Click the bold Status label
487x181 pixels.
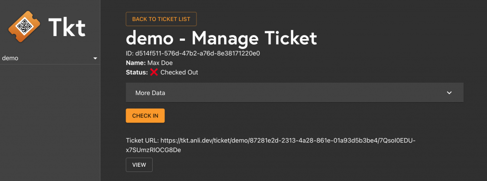pyautogui.click(x=137, y=72)
